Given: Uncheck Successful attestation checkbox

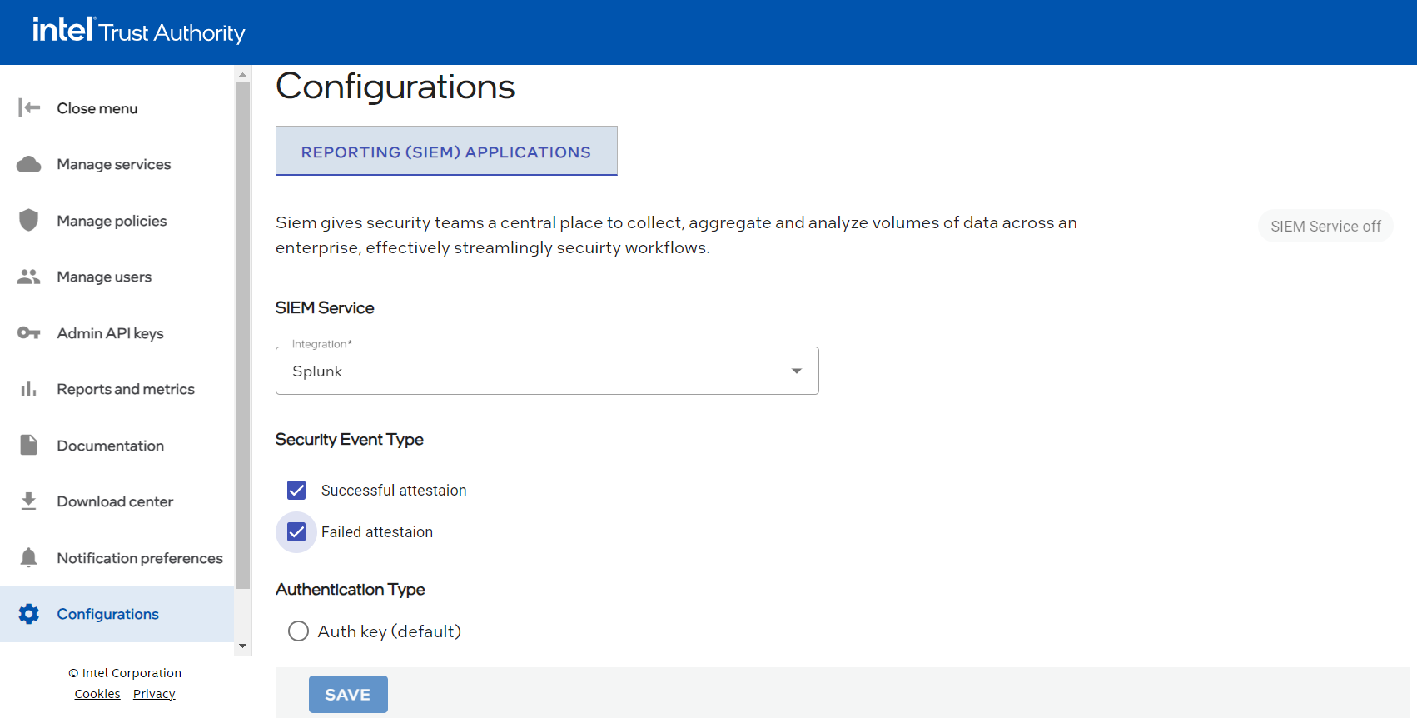Looking at the screenshot, I should coord(296,490).
